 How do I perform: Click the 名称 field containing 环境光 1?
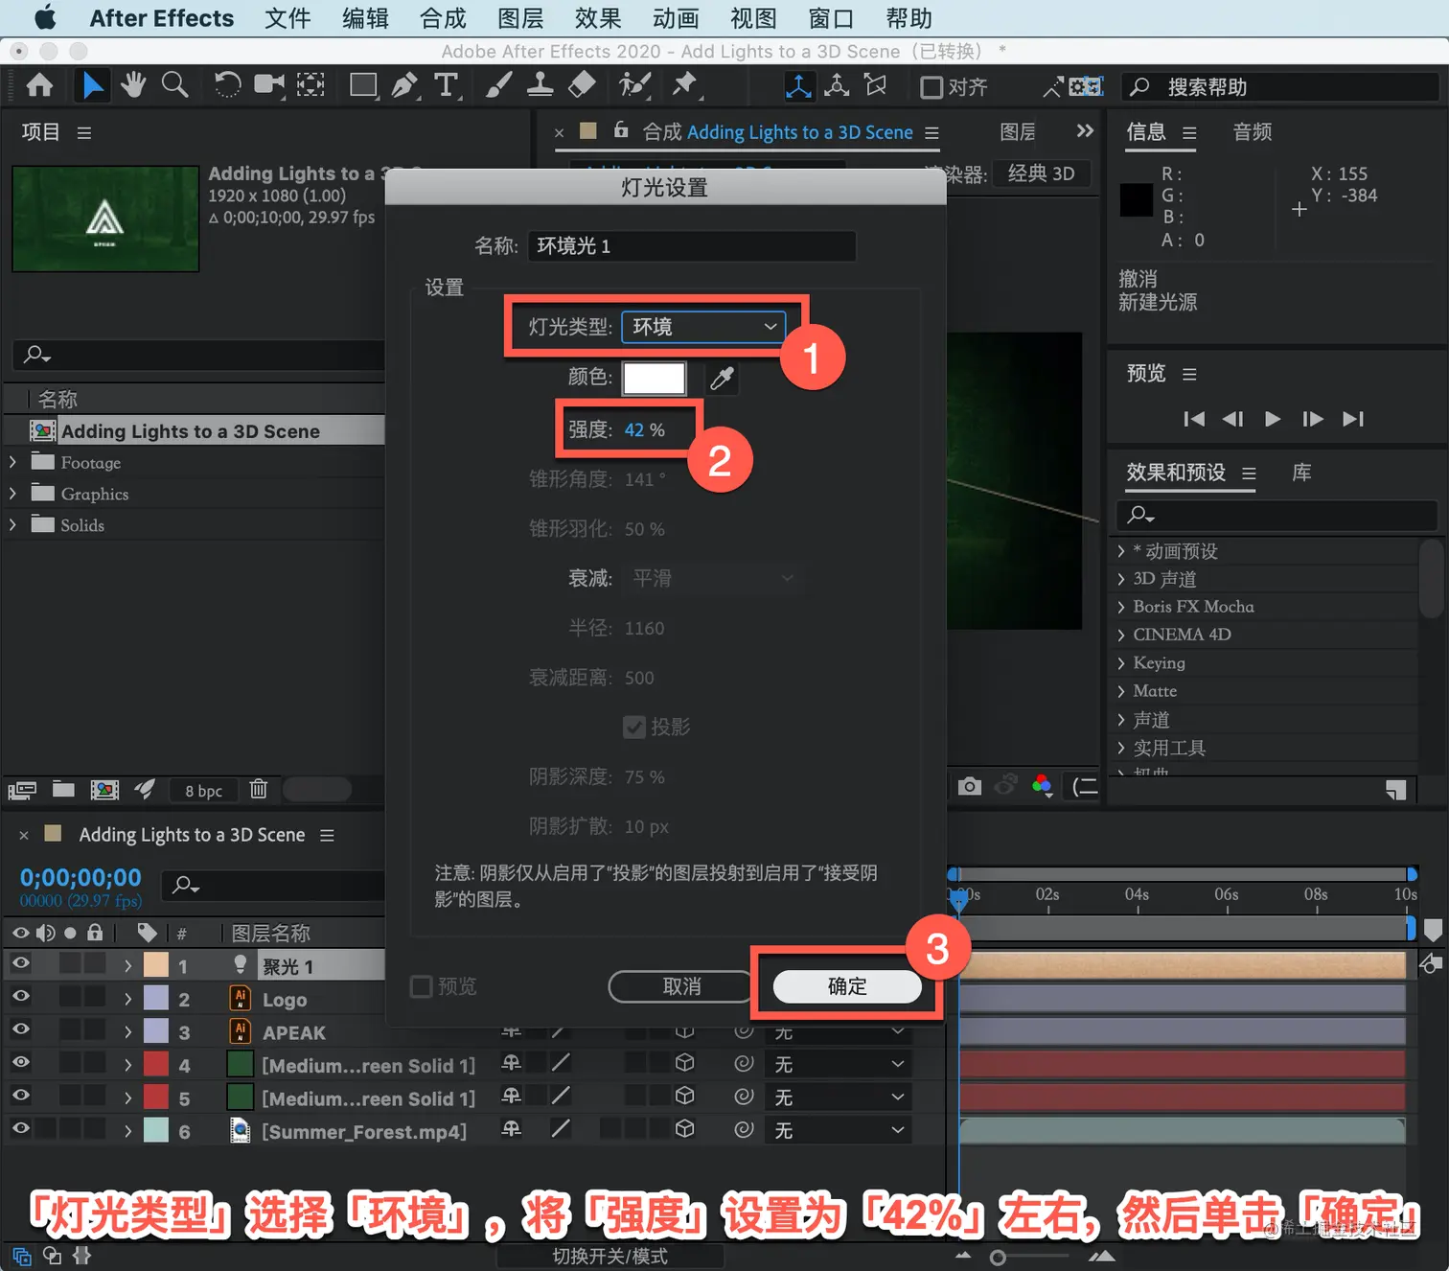point(691,246)
